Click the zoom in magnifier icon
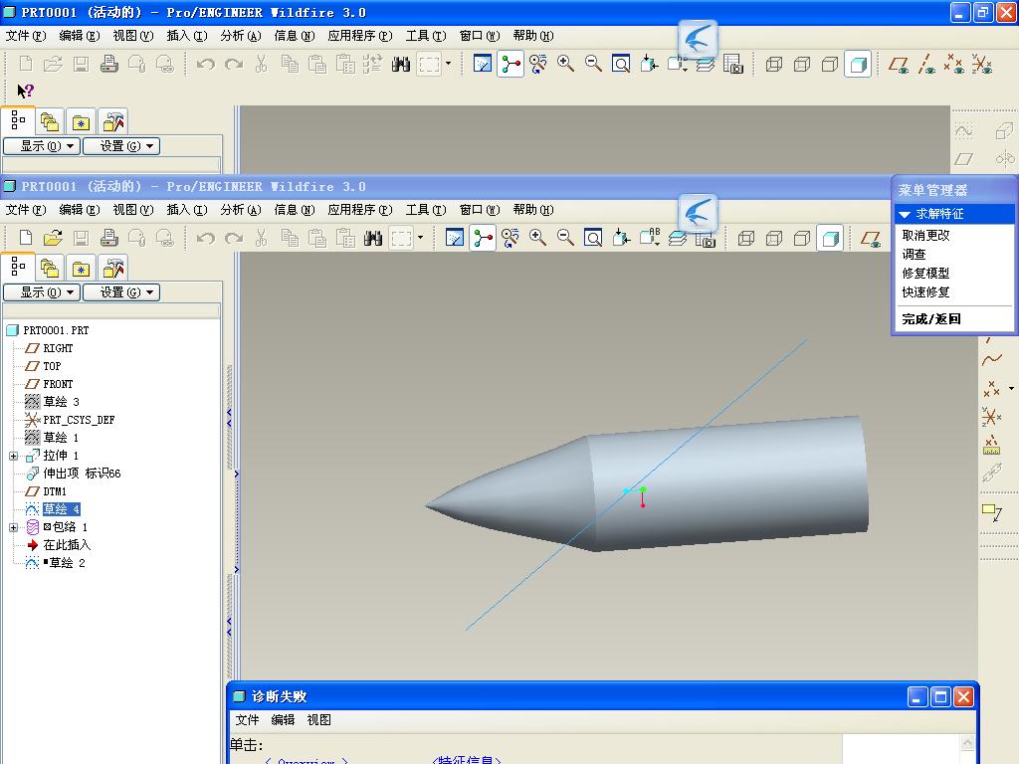Screen dimensions: 1019x764 [x=537, y=238]
